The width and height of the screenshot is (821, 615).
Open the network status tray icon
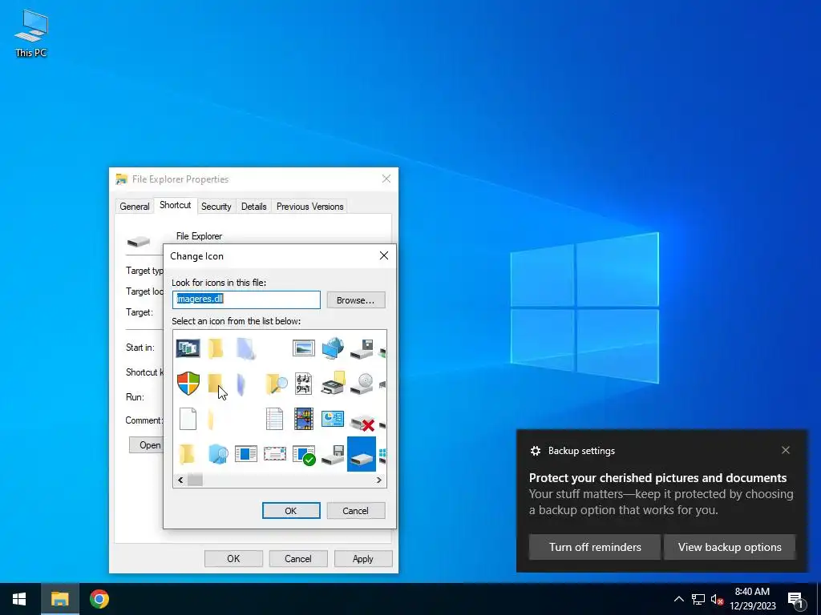pos(698,599)
